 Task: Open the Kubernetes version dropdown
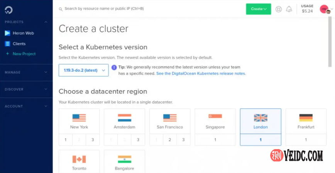(x=83, y=70)
